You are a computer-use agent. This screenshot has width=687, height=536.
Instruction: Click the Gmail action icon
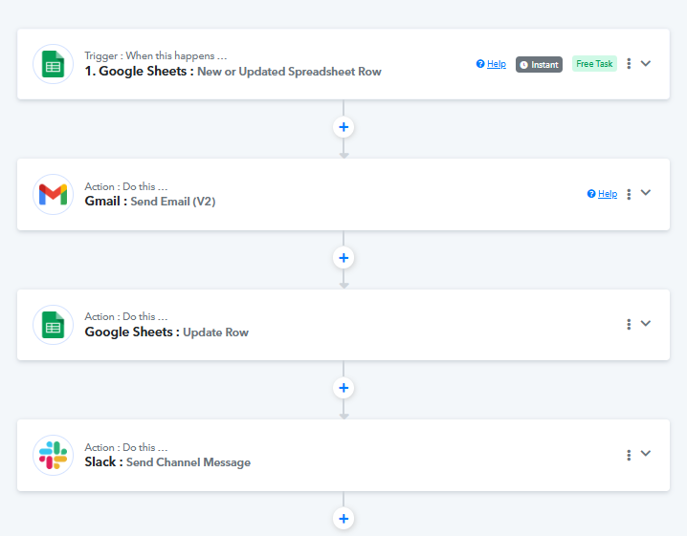[x=53, y=195]
